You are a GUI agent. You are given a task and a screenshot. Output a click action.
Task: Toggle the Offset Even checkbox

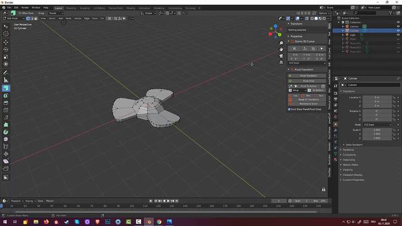19,13
